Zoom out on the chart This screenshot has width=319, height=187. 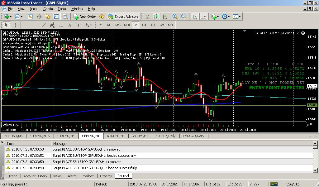tap(184, 17)
